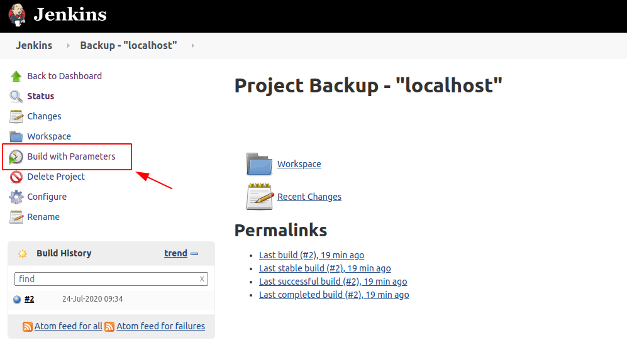Viewport: 627px width, 350px height.
Task: Click the Rename notepad icon
Action: coord(16,217)
